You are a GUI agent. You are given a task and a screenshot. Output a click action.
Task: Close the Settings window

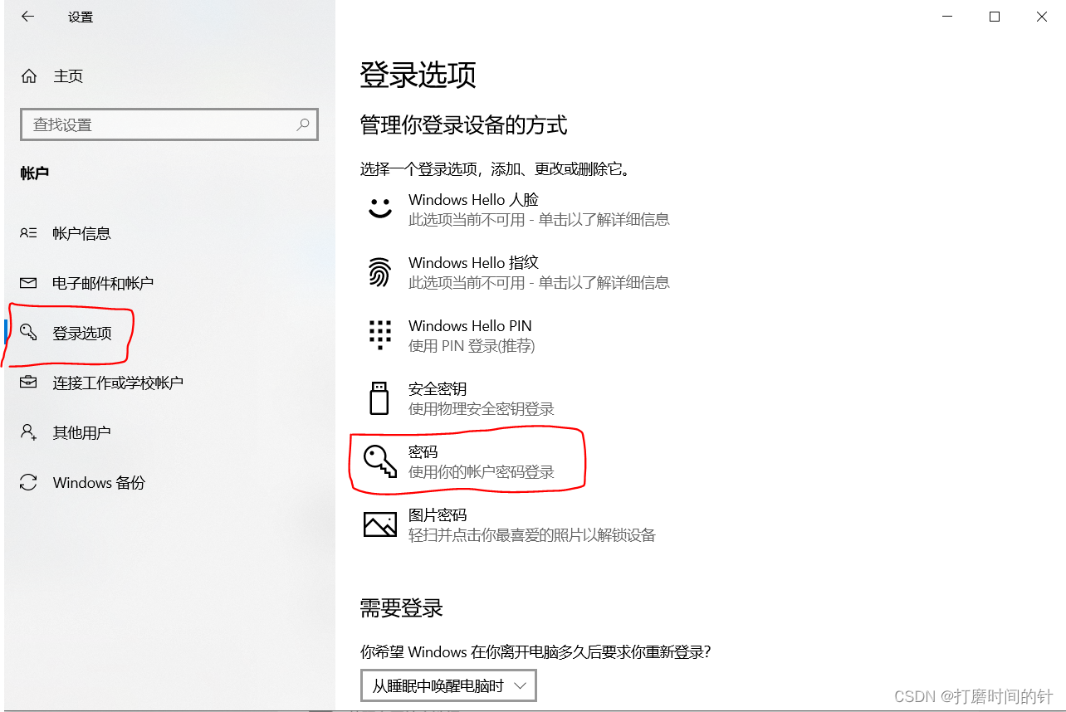click(x=1041, y=17)
